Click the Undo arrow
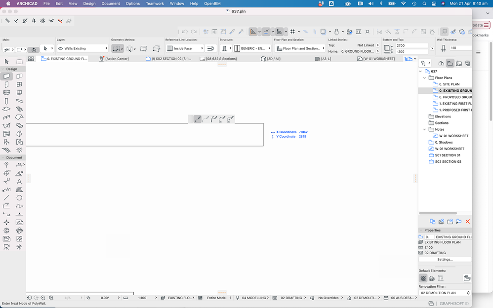 click(185, 32)
